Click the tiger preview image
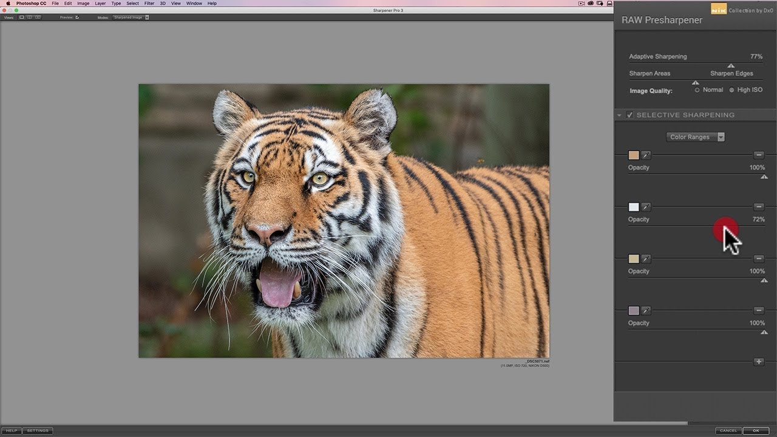 (x=344, y=220)
